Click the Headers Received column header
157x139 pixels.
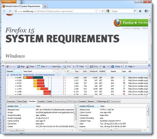tap(89, 106)
